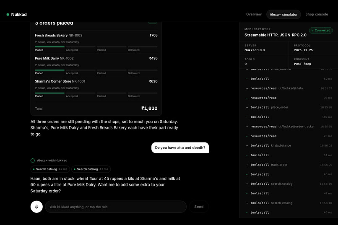Open the tools/call response with 61 ms
Screen dimensions: 338x225
click(289, 155)
